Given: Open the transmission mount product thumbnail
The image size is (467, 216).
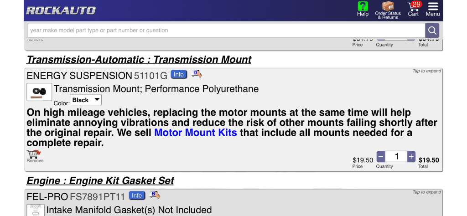Looking at the screenshot, I should point(39,92).
